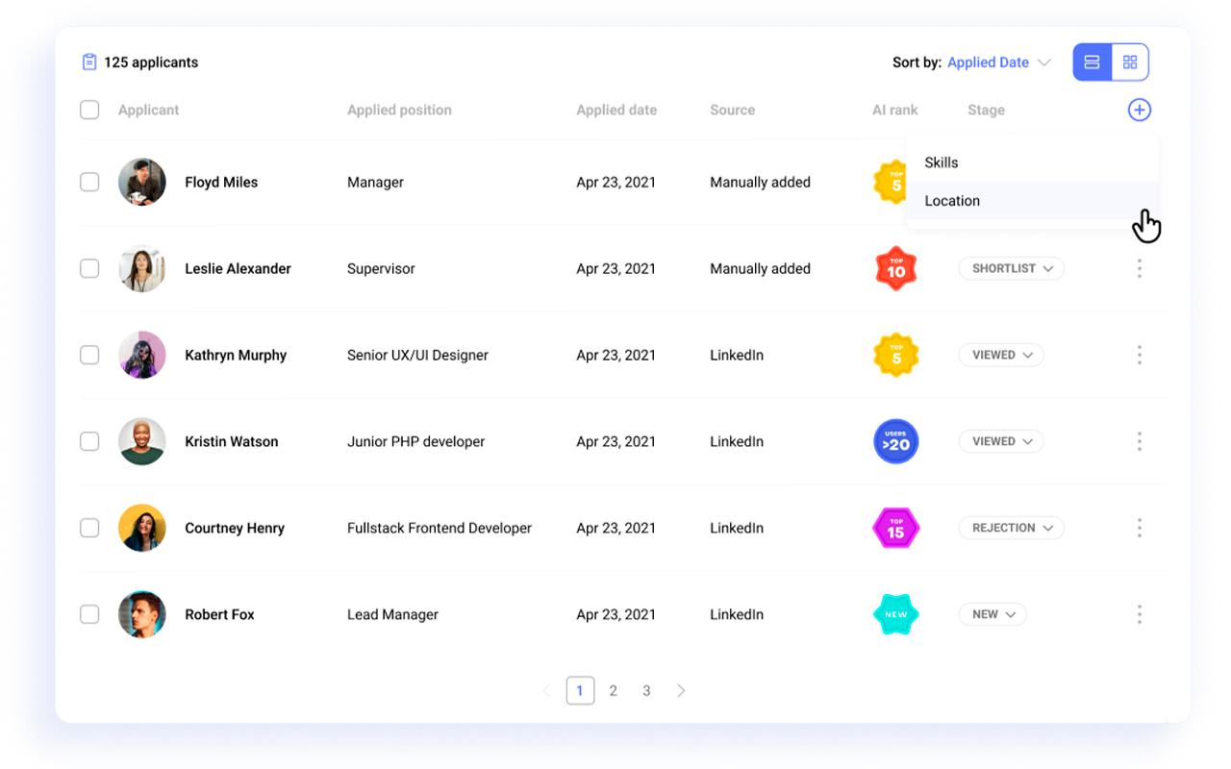Select the list view icon
Screen dimensions: 1231x769
click(1092, 62)
